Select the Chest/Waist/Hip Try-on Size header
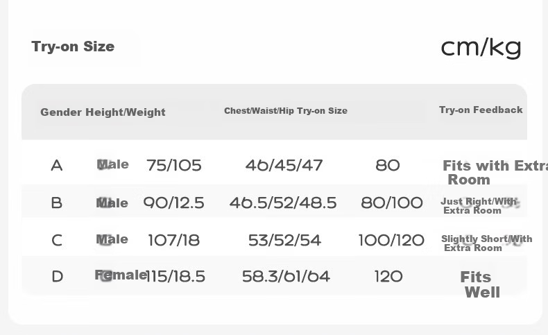The width and height of the screenshot is (548, 335). coord(286,111)
